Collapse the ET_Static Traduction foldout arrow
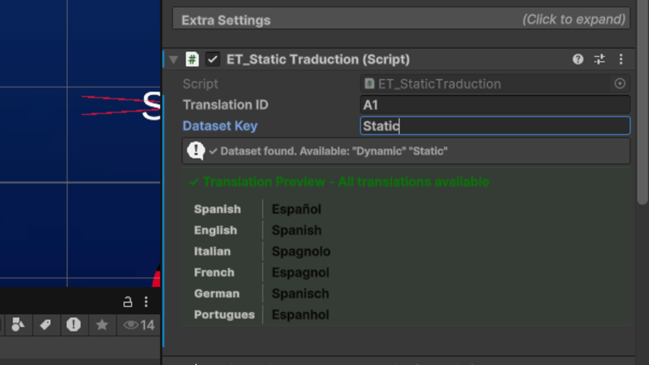Viewport: 649px width, 365px height. point(173,60)
